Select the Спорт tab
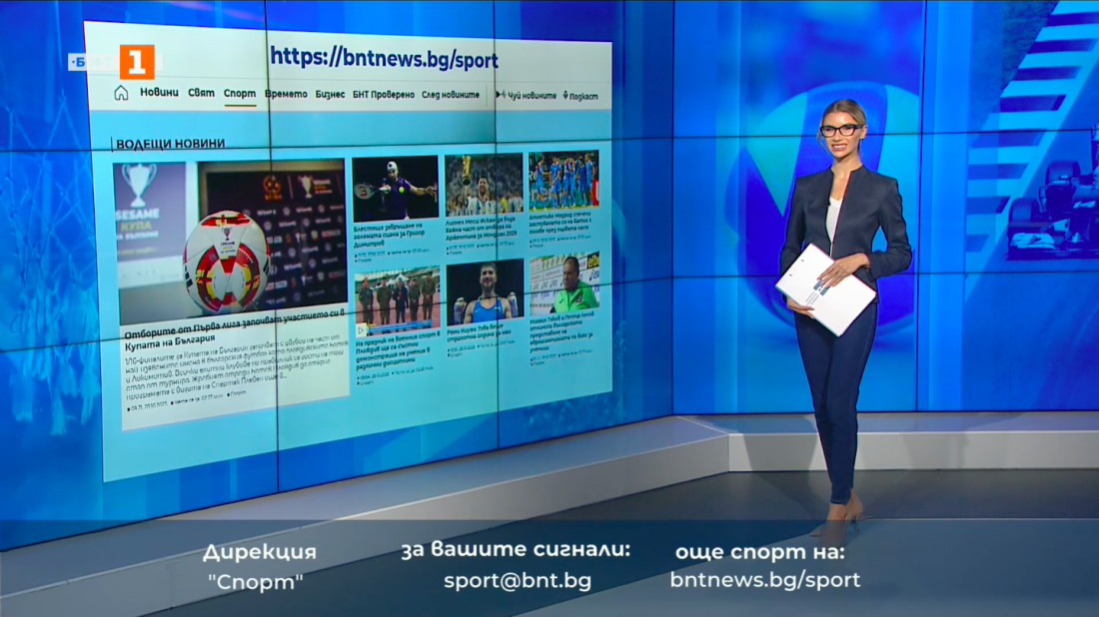The image size is (1099, 617). click(x=240, y=94)
